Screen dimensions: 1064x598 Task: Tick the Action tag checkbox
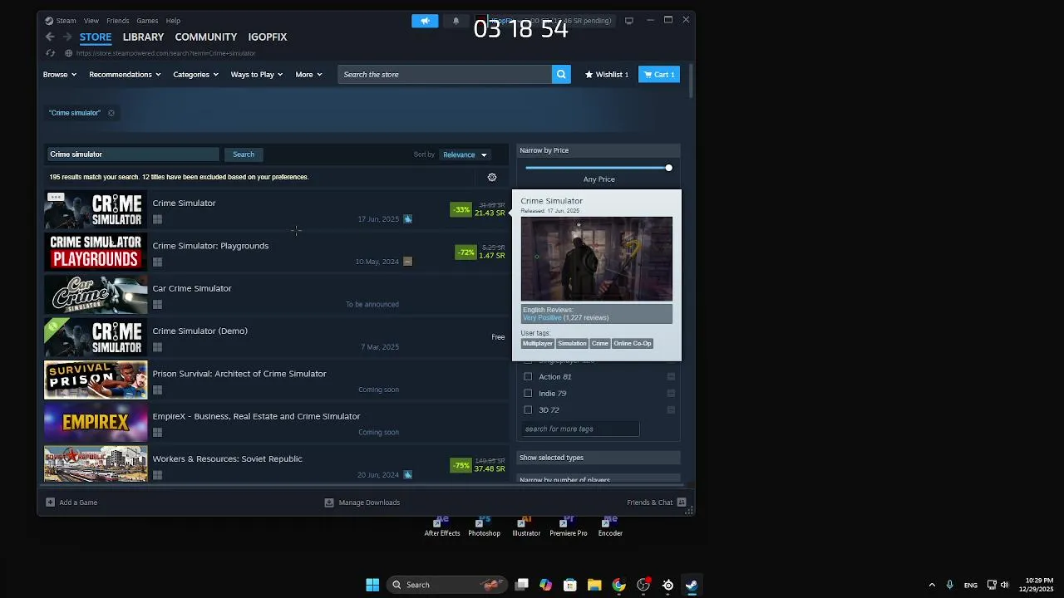tap(528, 377)
